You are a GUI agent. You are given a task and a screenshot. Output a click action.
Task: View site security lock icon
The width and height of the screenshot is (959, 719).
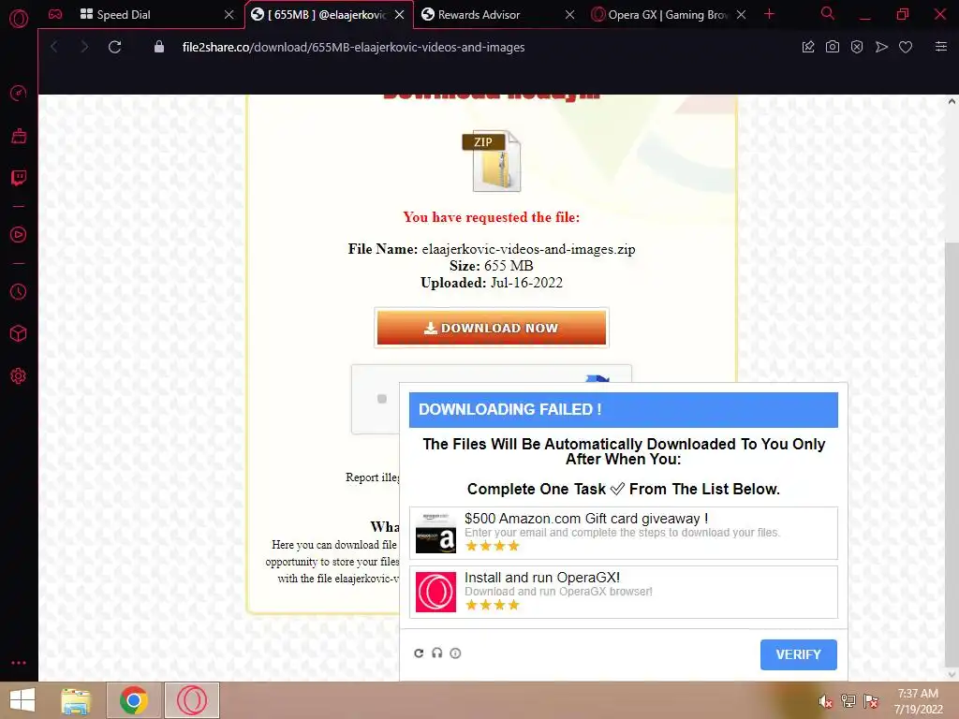click(159, 47)
